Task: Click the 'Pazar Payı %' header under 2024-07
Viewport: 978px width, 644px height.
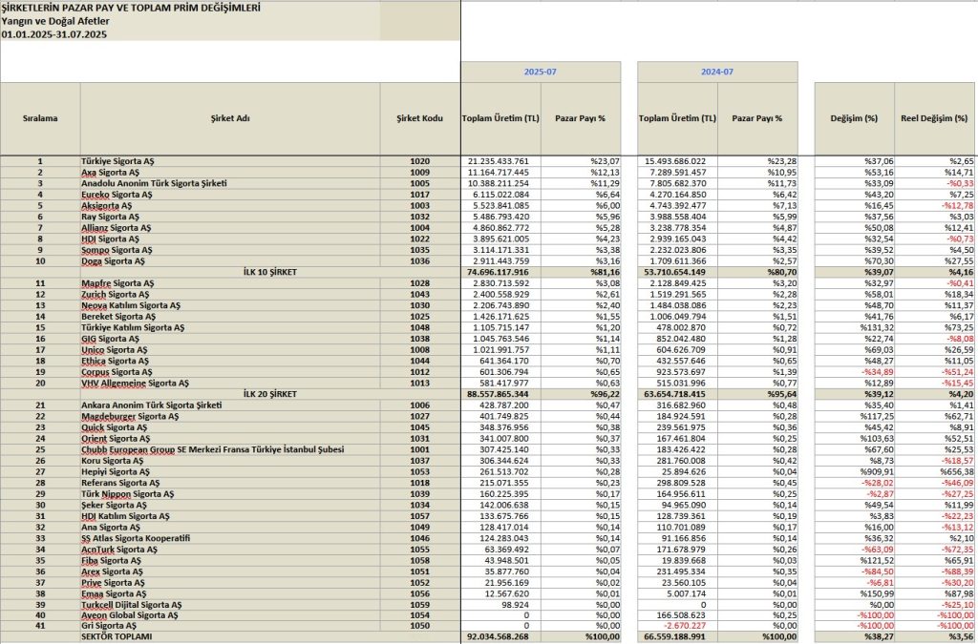Action: 757,118
